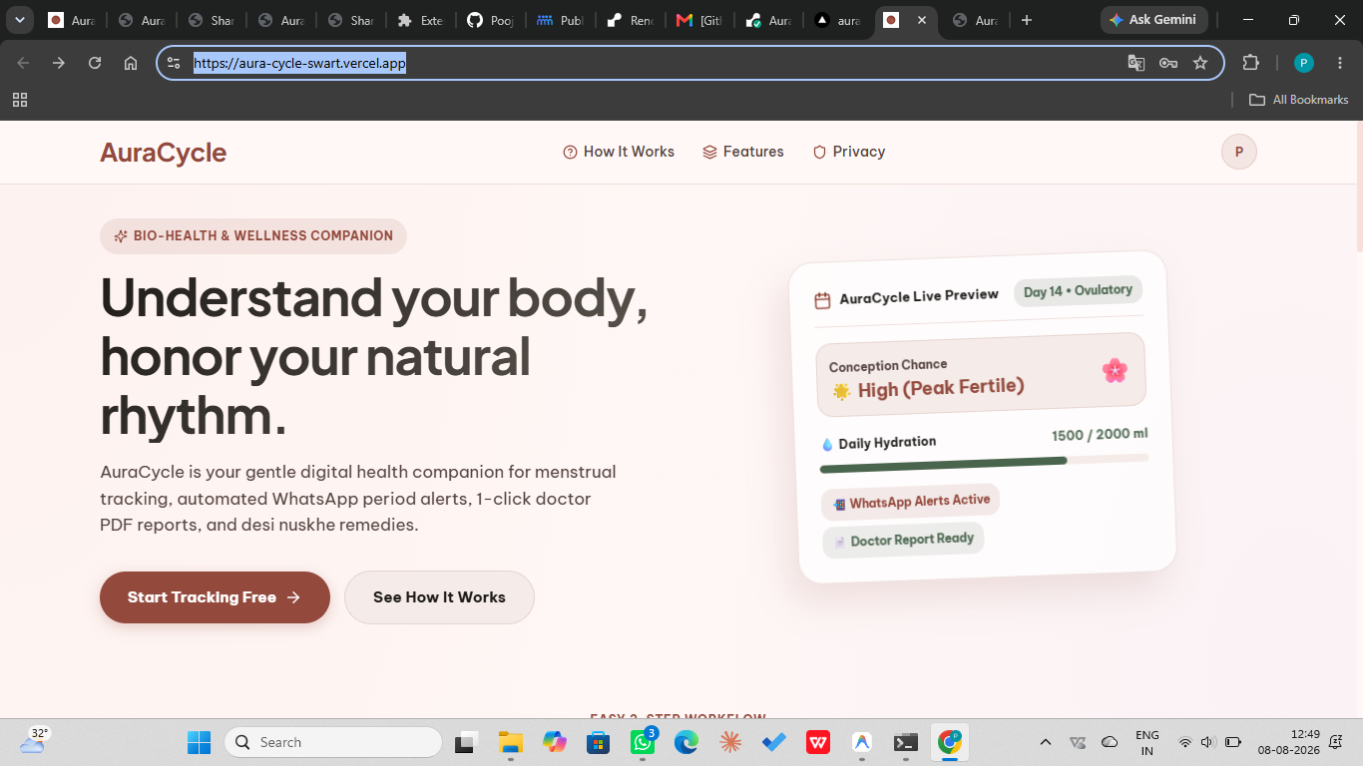Switch to the Vercel aura tab

tap(837, 20)
